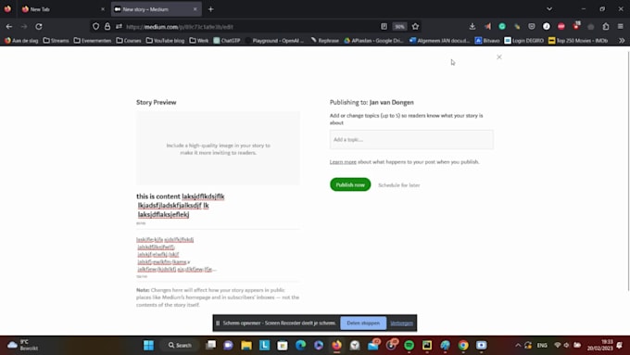Select the New story – Medium tab

click(x=151, y=9)
